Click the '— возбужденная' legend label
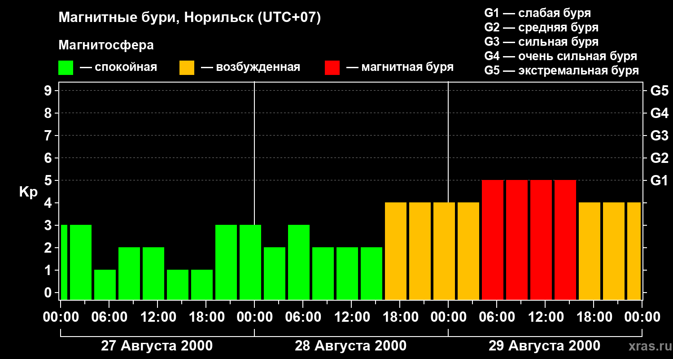673x359 pixels. pos(251,67)
